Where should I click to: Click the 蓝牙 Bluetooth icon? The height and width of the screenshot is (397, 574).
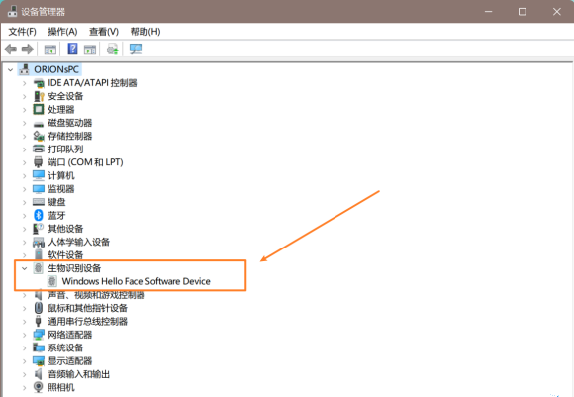39,215
